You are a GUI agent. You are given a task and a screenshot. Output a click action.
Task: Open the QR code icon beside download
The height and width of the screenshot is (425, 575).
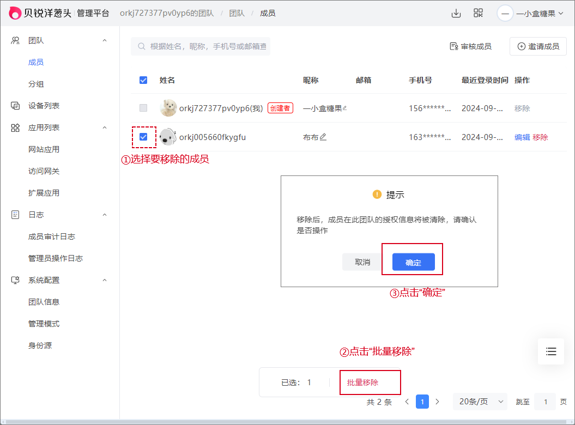tap(478, 13)
